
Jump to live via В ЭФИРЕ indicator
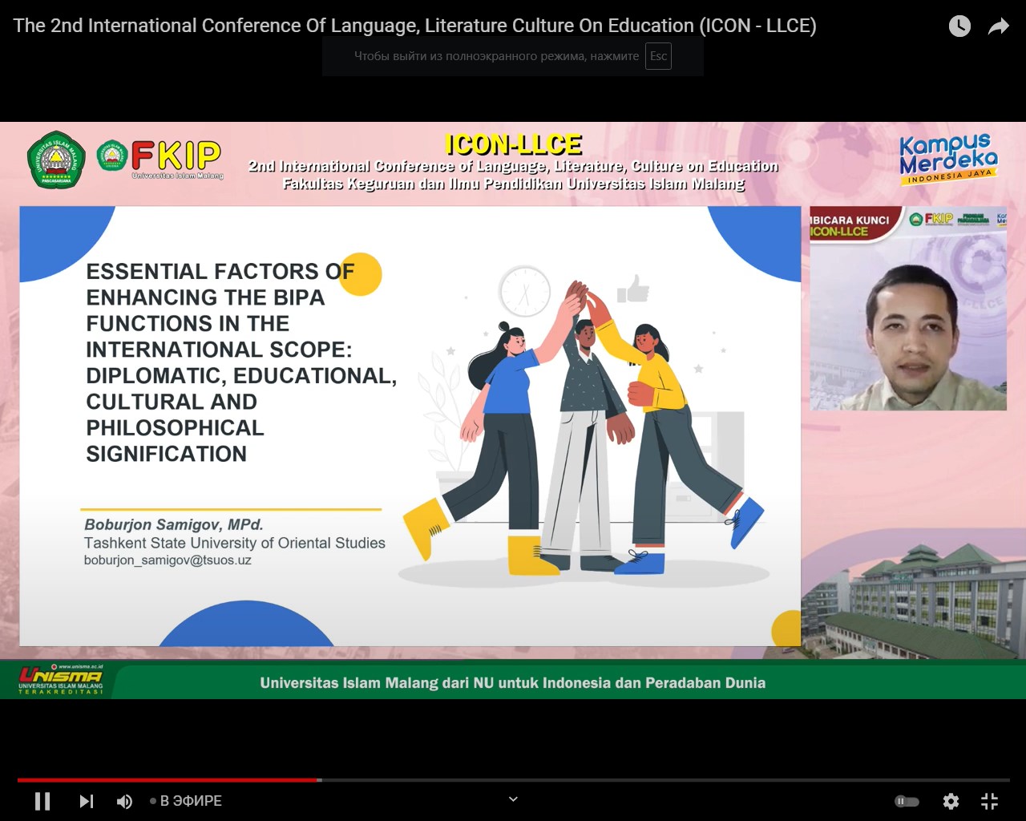(186, 801)
